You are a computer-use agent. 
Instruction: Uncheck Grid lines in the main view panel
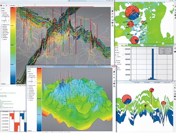click(2, 26)
